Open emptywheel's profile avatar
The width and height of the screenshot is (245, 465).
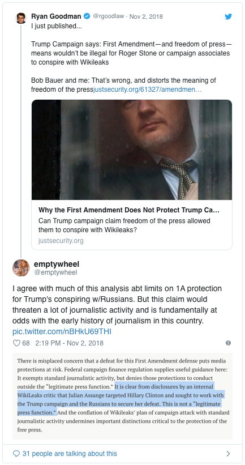[21, 268]
